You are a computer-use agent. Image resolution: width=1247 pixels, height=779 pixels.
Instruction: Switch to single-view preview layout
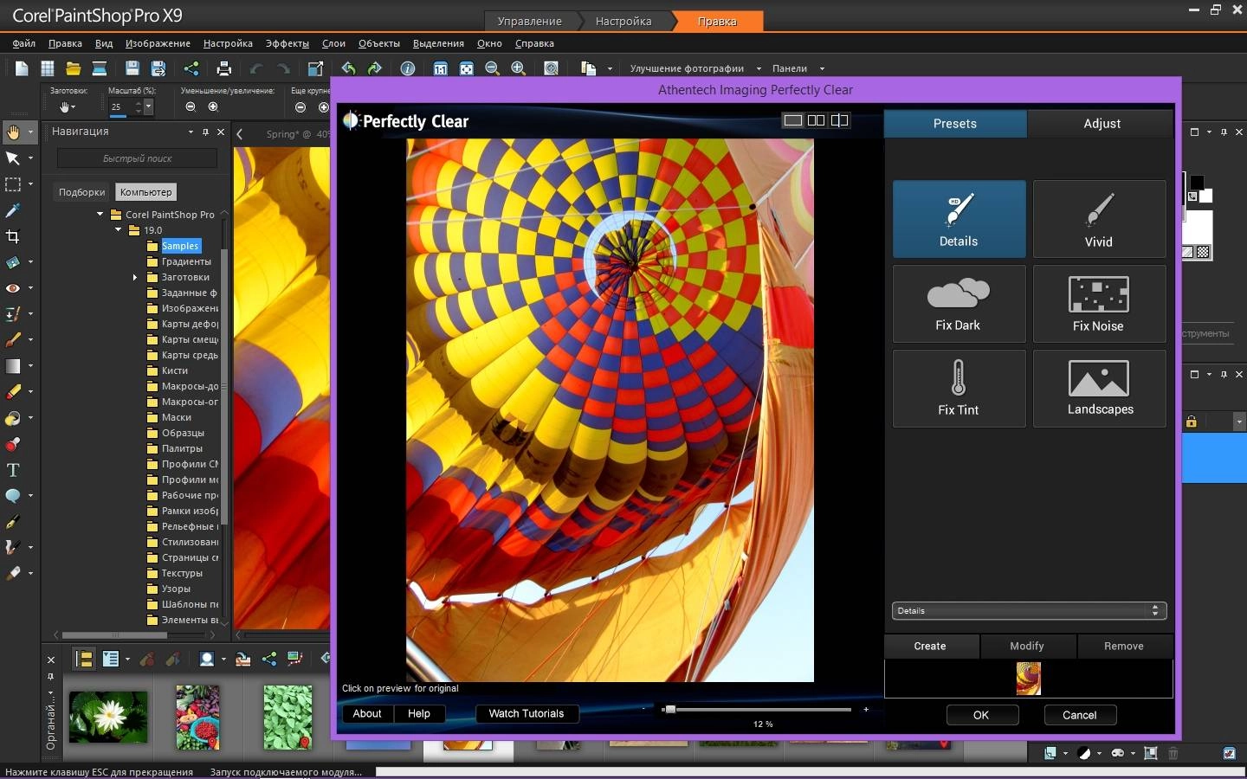click(792, 120)
